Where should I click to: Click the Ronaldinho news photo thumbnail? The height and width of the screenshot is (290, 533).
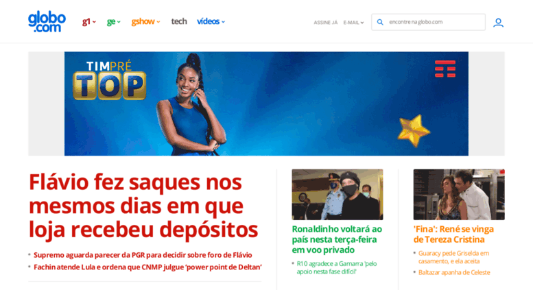tap(337, 195)
